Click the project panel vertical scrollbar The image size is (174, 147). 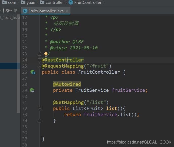pyautogui.click(x=19, y=64)
